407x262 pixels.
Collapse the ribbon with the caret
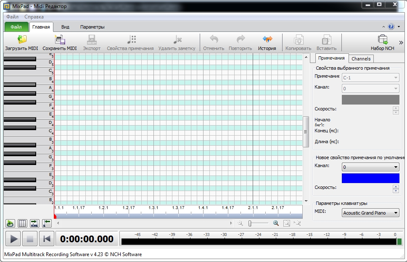383,27
